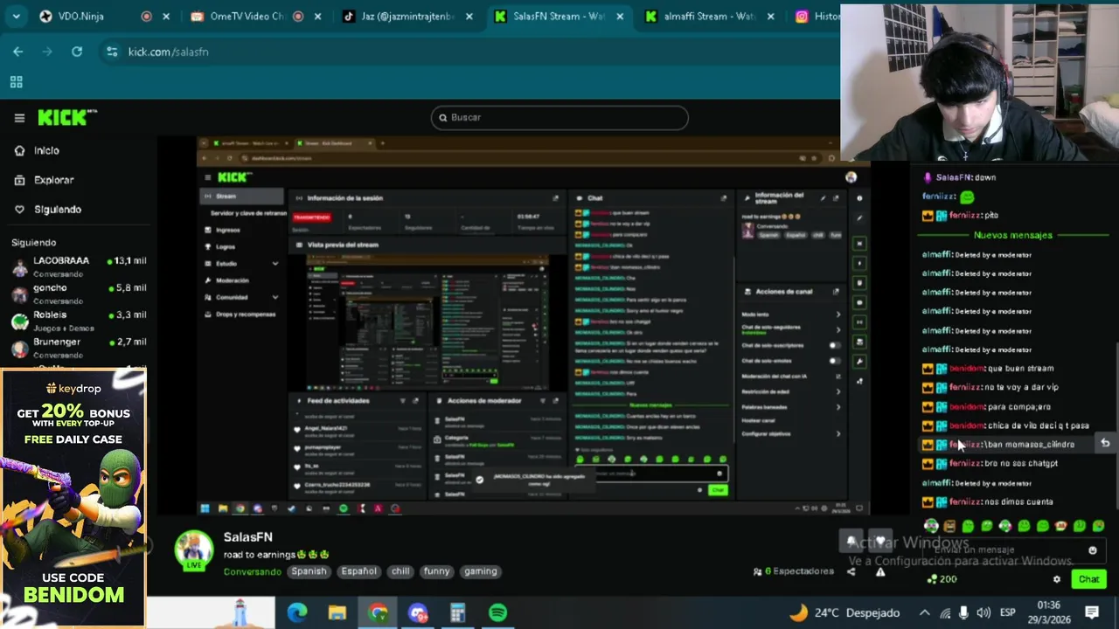
Task: Switch to the Instagram tab
Action: point(817,16)
